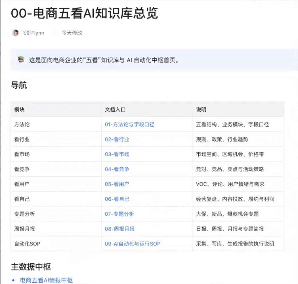Open the 03-看市场 document link
The height and width of the screenshot is (284, 298).
point(117,154)
